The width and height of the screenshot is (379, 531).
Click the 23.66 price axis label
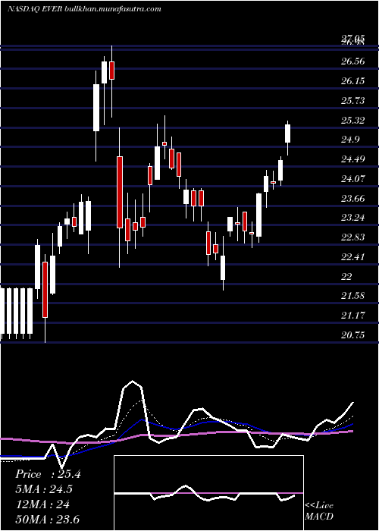coord(353,199)
